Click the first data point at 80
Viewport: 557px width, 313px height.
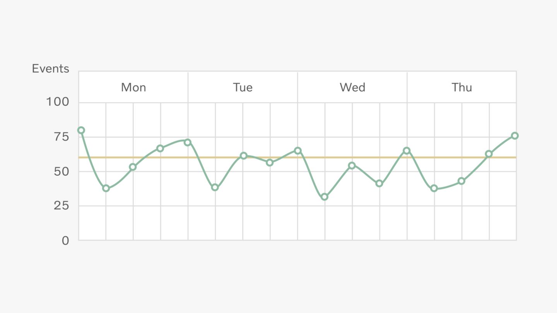pos(81,130)
